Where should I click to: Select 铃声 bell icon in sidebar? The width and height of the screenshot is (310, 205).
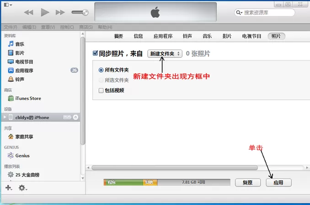(x=11, y=79)
